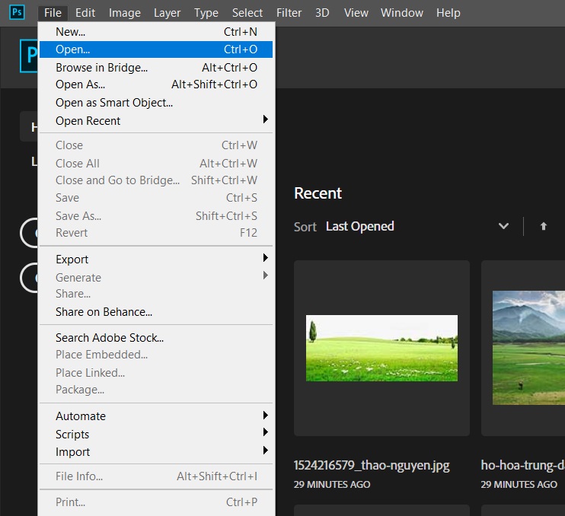Open the Edit menu
Viewport: 565px width, 516px height.
point(85,13)
